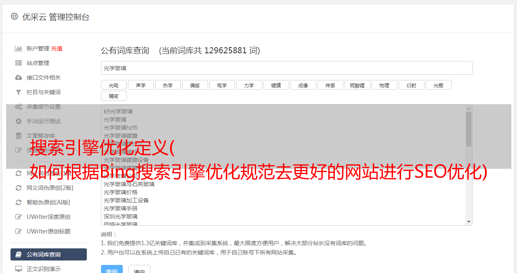Click the 正文识别演示 monitor icon
Screen dimensions: 517x273
point(18,269)
